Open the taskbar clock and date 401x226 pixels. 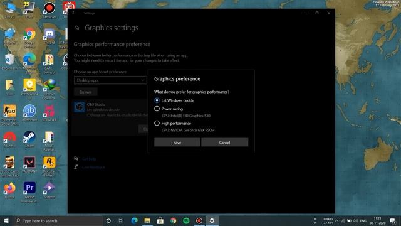tap(377, 220)
